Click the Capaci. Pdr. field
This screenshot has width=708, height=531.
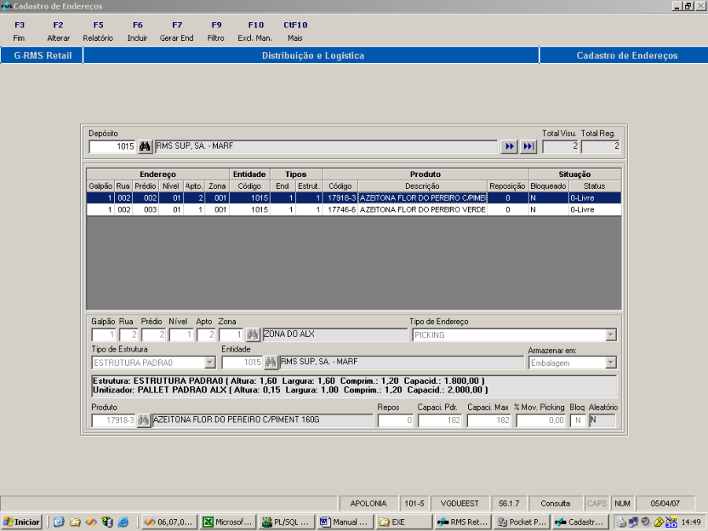(x=440, y=420)
